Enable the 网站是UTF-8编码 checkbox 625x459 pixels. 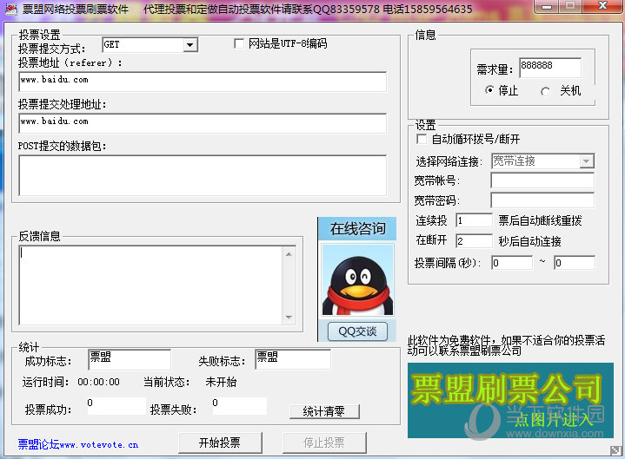(239, 43)
